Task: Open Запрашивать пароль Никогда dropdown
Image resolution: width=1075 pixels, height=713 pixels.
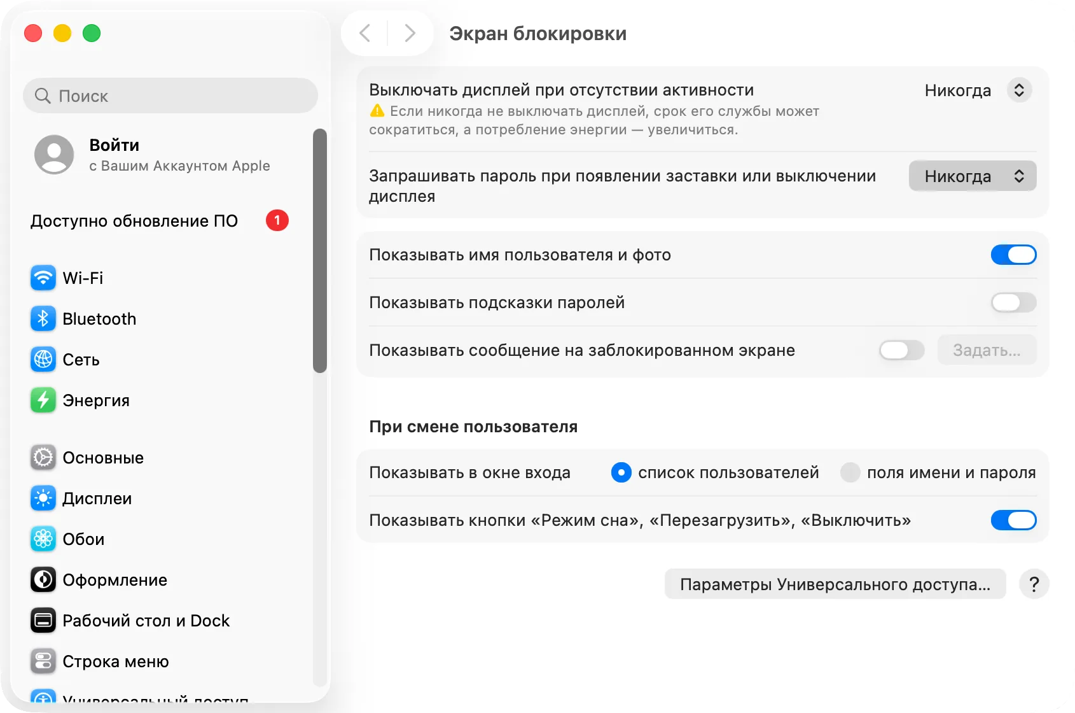Action: click(x=973, y=176)
